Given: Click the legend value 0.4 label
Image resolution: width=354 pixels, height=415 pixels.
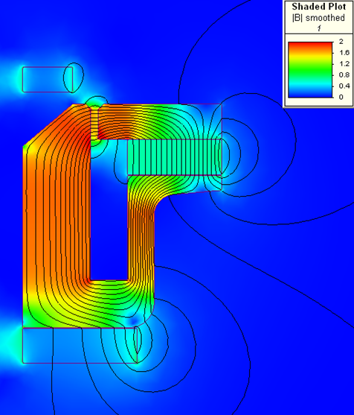Looking at the screenshot, I should [x=344, y=86].
